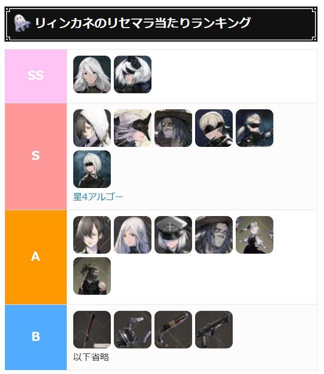324x374 pixels.
Task: Click the 星4アルゴー link
Action: (98, 197)
